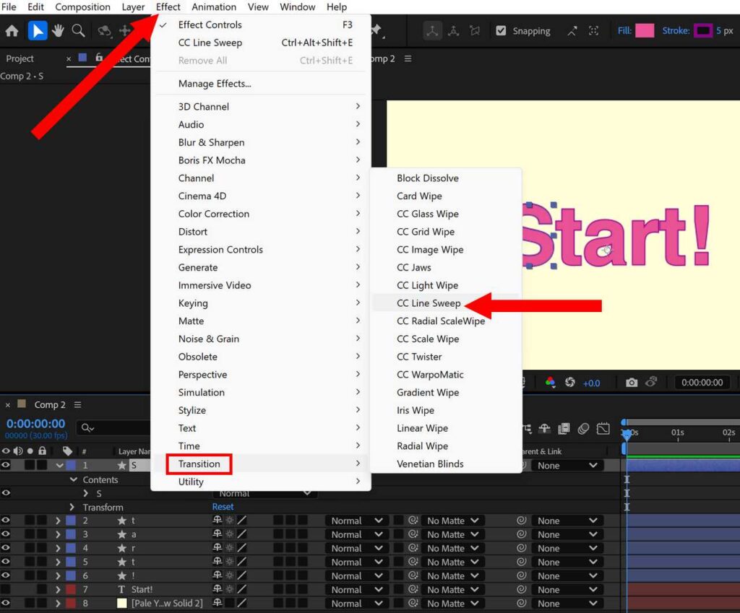Collapse the Contents group of layer 1
Viewport: 740px width, 613px height.
[73, 479]
